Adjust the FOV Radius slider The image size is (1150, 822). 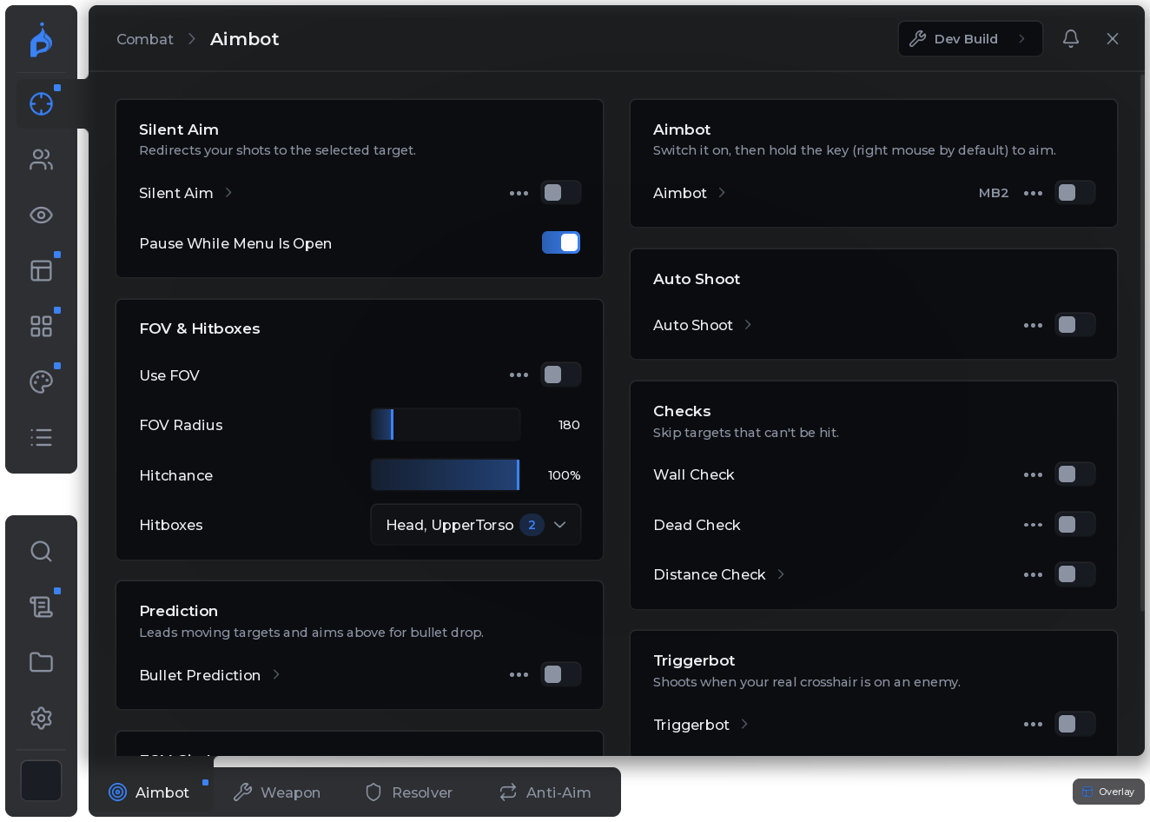(446, 425)
